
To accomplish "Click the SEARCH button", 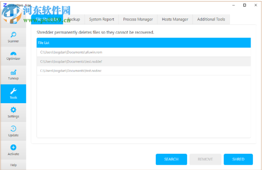I will (x=171, y=159).
